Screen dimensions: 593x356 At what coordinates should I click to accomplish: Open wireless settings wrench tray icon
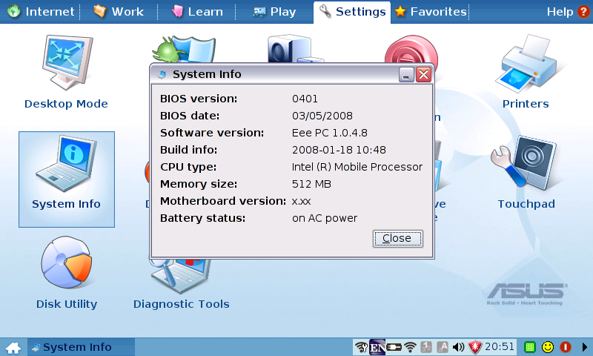(362, 347)
